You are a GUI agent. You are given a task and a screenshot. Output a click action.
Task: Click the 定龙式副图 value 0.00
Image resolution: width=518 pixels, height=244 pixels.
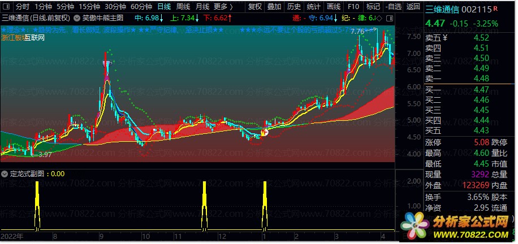[x=58, y=174]
